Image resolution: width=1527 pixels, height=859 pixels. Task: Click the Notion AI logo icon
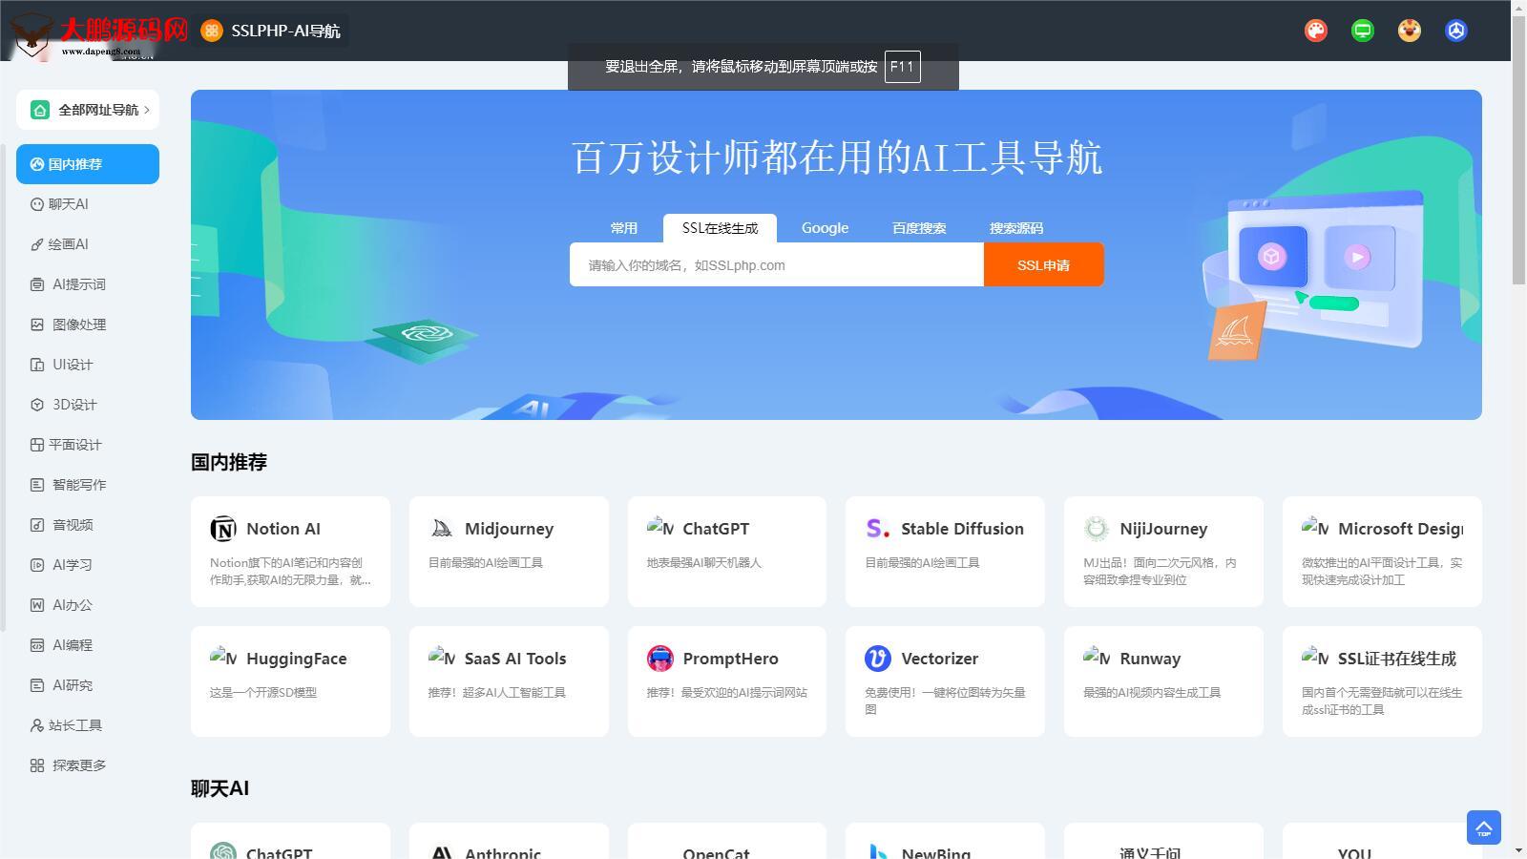click(x=223, y=529)
